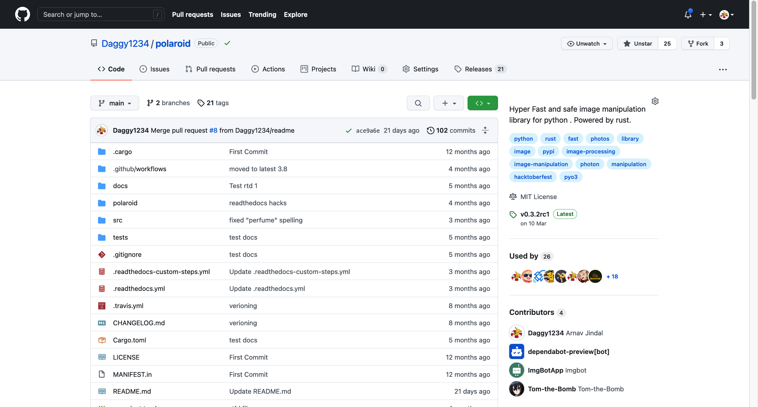This screenshot has height=407, width=758.
Task: Click the 21 tags icon
Action: pyautogui.click(x=201, y=103)
